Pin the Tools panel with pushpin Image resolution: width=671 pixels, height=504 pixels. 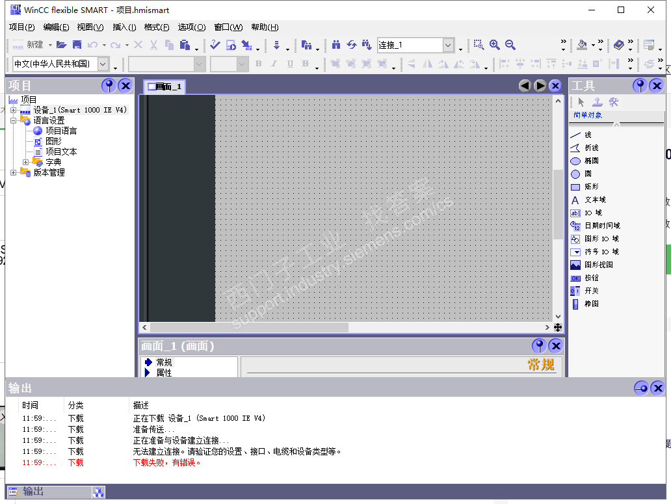point(640,86)
